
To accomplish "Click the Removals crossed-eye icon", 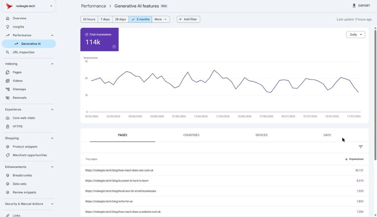I will tap(8, 98).
